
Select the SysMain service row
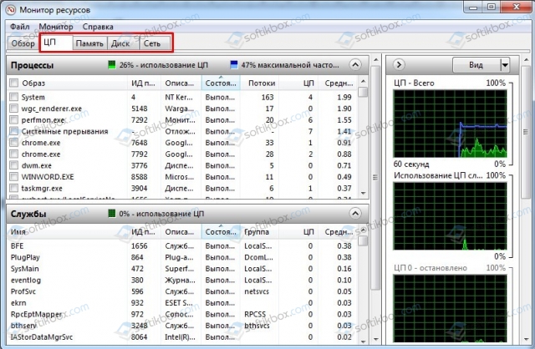click(x=182, y=269)
